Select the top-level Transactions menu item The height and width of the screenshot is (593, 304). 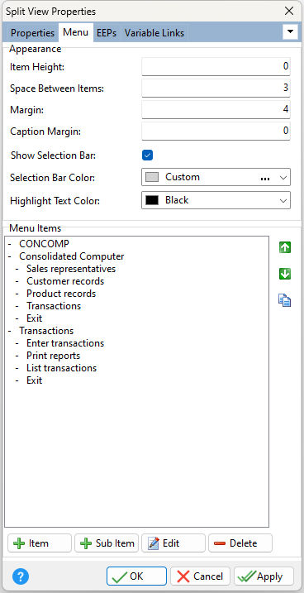[46, 331]
